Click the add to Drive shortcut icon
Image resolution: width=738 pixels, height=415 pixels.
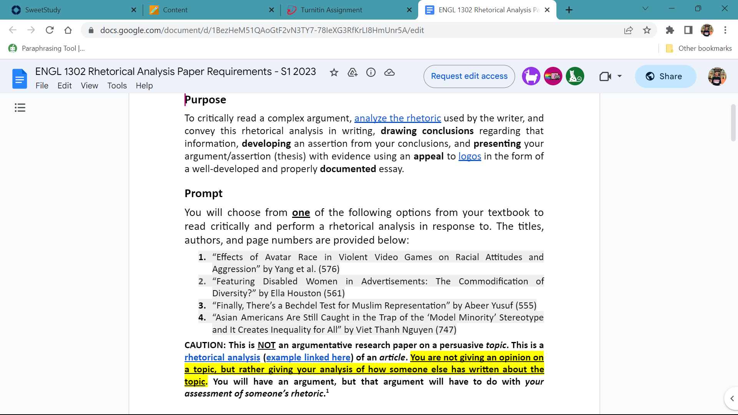(352, 72)
